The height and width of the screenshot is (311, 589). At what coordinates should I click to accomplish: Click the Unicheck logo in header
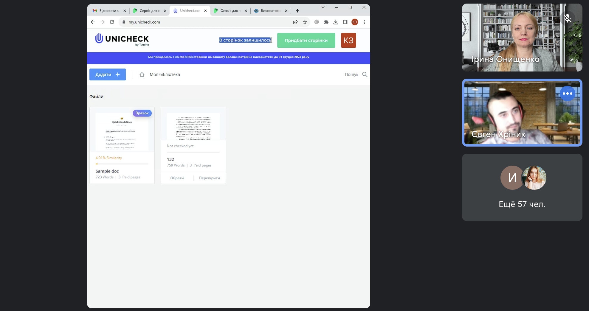122,40
